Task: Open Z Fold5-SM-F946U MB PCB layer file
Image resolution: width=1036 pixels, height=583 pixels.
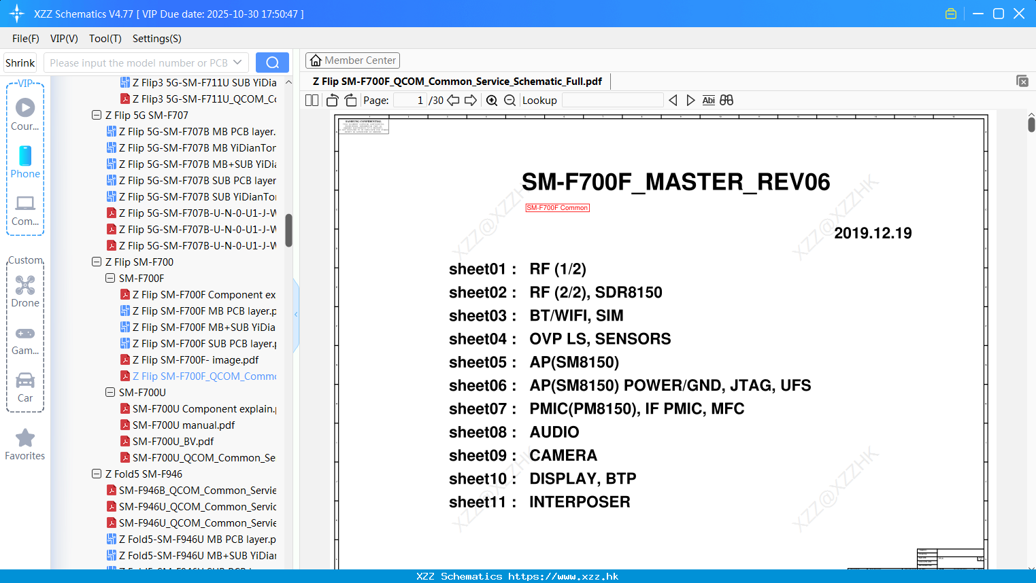Action: click(x=191, y=540)
